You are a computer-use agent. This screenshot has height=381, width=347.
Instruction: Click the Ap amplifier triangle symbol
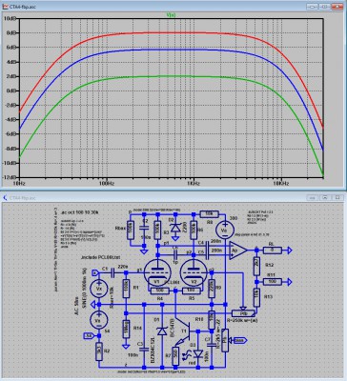coord(238,251)
